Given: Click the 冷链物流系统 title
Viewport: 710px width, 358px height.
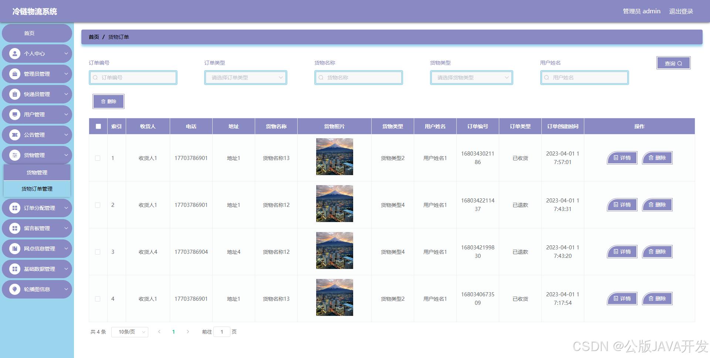Looking at the screenshot, I should (35, 11).
